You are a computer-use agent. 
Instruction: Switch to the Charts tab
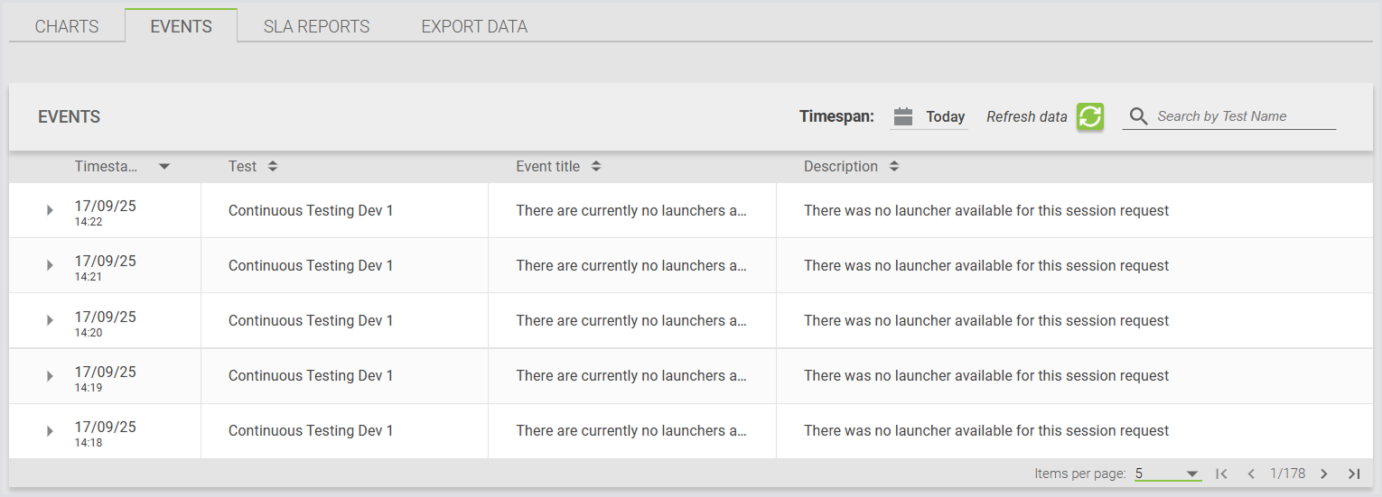tap(67, 26)
